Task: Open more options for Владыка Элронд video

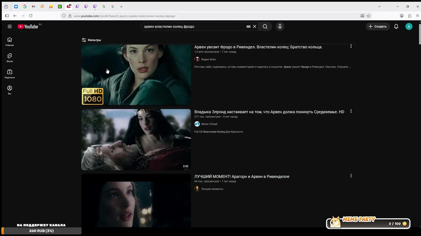Action: click(351, 111)
